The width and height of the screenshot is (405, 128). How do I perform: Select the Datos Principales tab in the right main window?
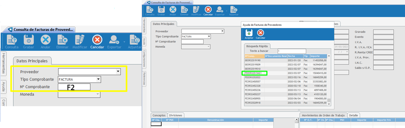164,24
